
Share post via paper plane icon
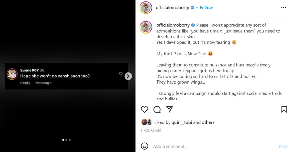[169, 109]
